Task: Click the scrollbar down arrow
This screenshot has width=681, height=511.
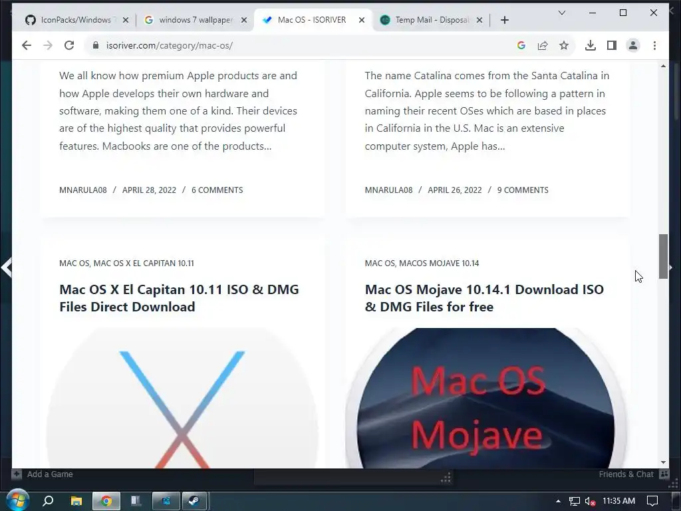Action: (663, 462)
